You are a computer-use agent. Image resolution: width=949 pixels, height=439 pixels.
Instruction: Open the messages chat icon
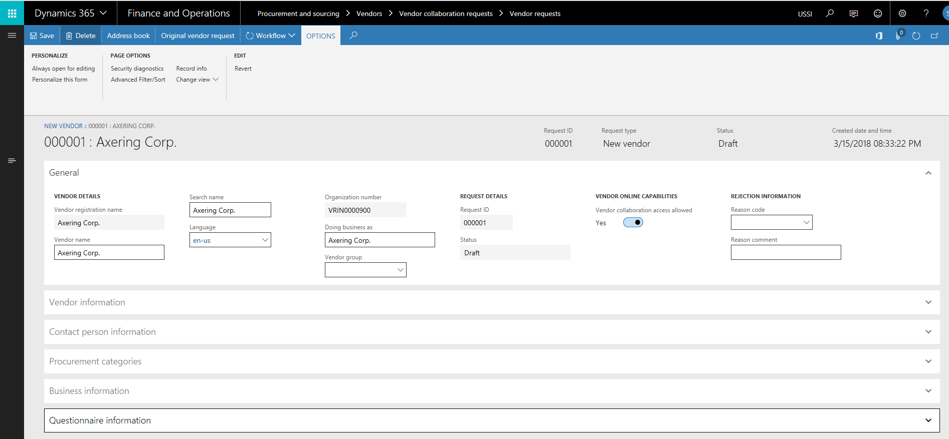pos(853,14)
